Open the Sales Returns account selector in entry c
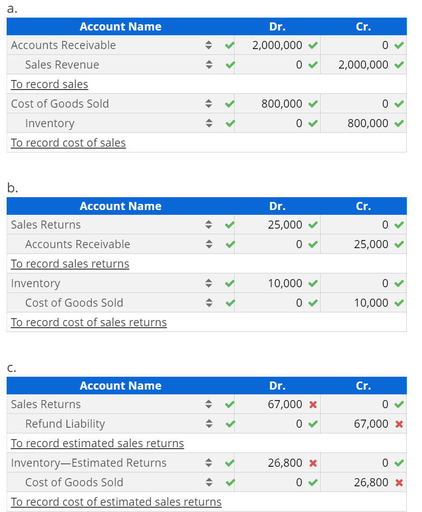422x512 pixels. point(209,404)
